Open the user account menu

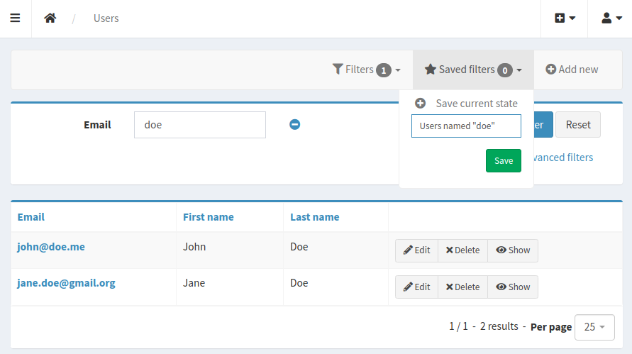[x=611, y=18]
